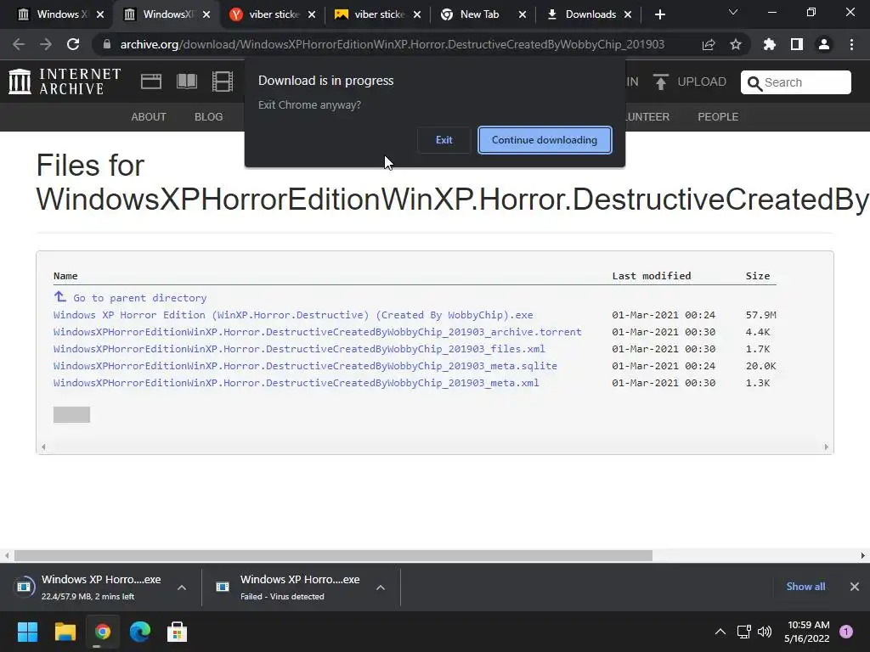The image size is (870, 652).
Task: Go forward with the forward arrow
Action: click(46, 44)
